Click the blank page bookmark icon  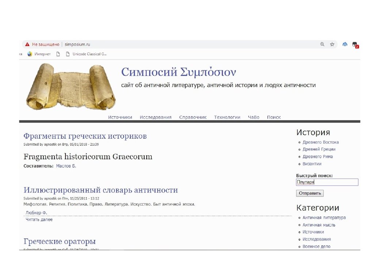[58, 54]
